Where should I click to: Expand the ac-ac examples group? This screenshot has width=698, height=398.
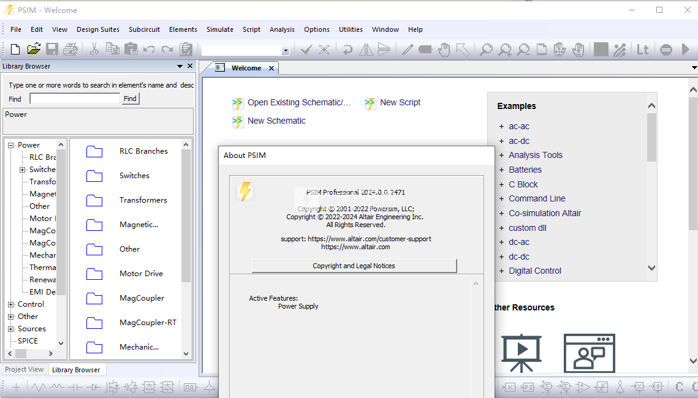click(501, 127)
